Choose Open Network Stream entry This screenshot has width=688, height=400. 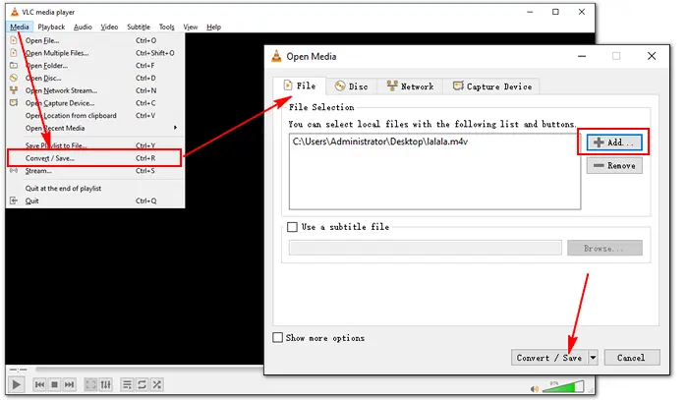click(95, 90)
